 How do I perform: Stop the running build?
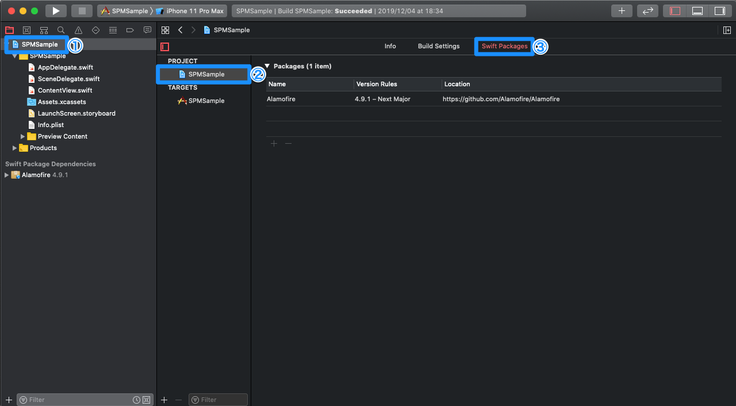(82, 11)
